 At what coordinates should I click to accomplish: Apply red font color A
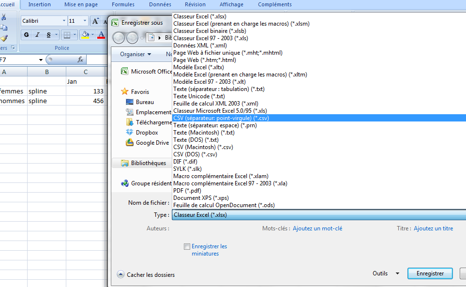click(101, 35)
